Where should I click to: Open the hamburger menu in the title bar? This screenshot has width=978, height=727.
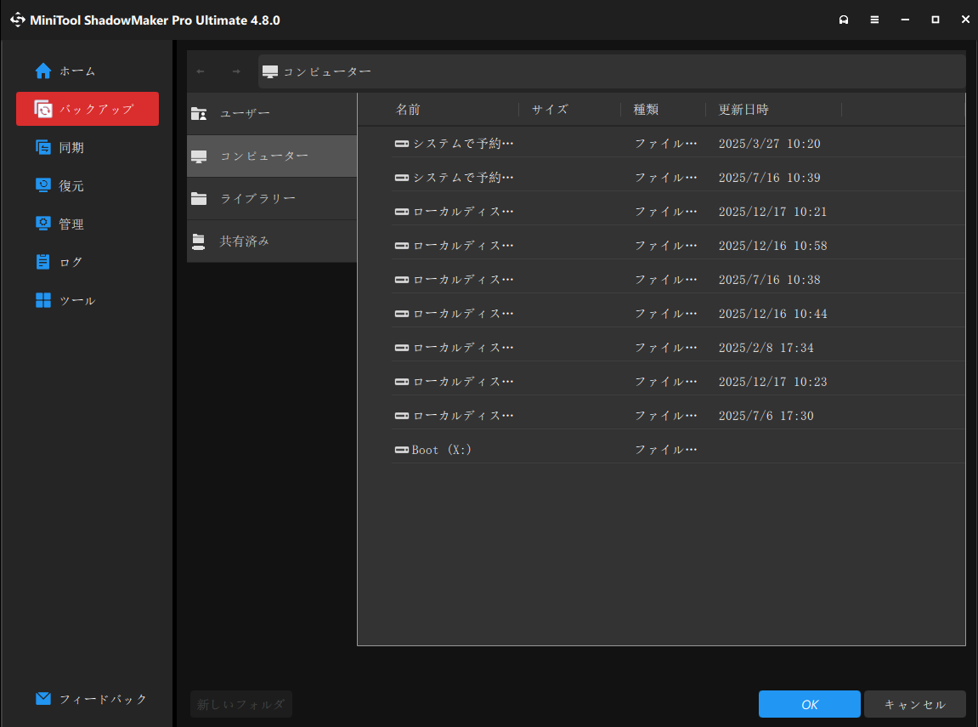pos(874,19)
